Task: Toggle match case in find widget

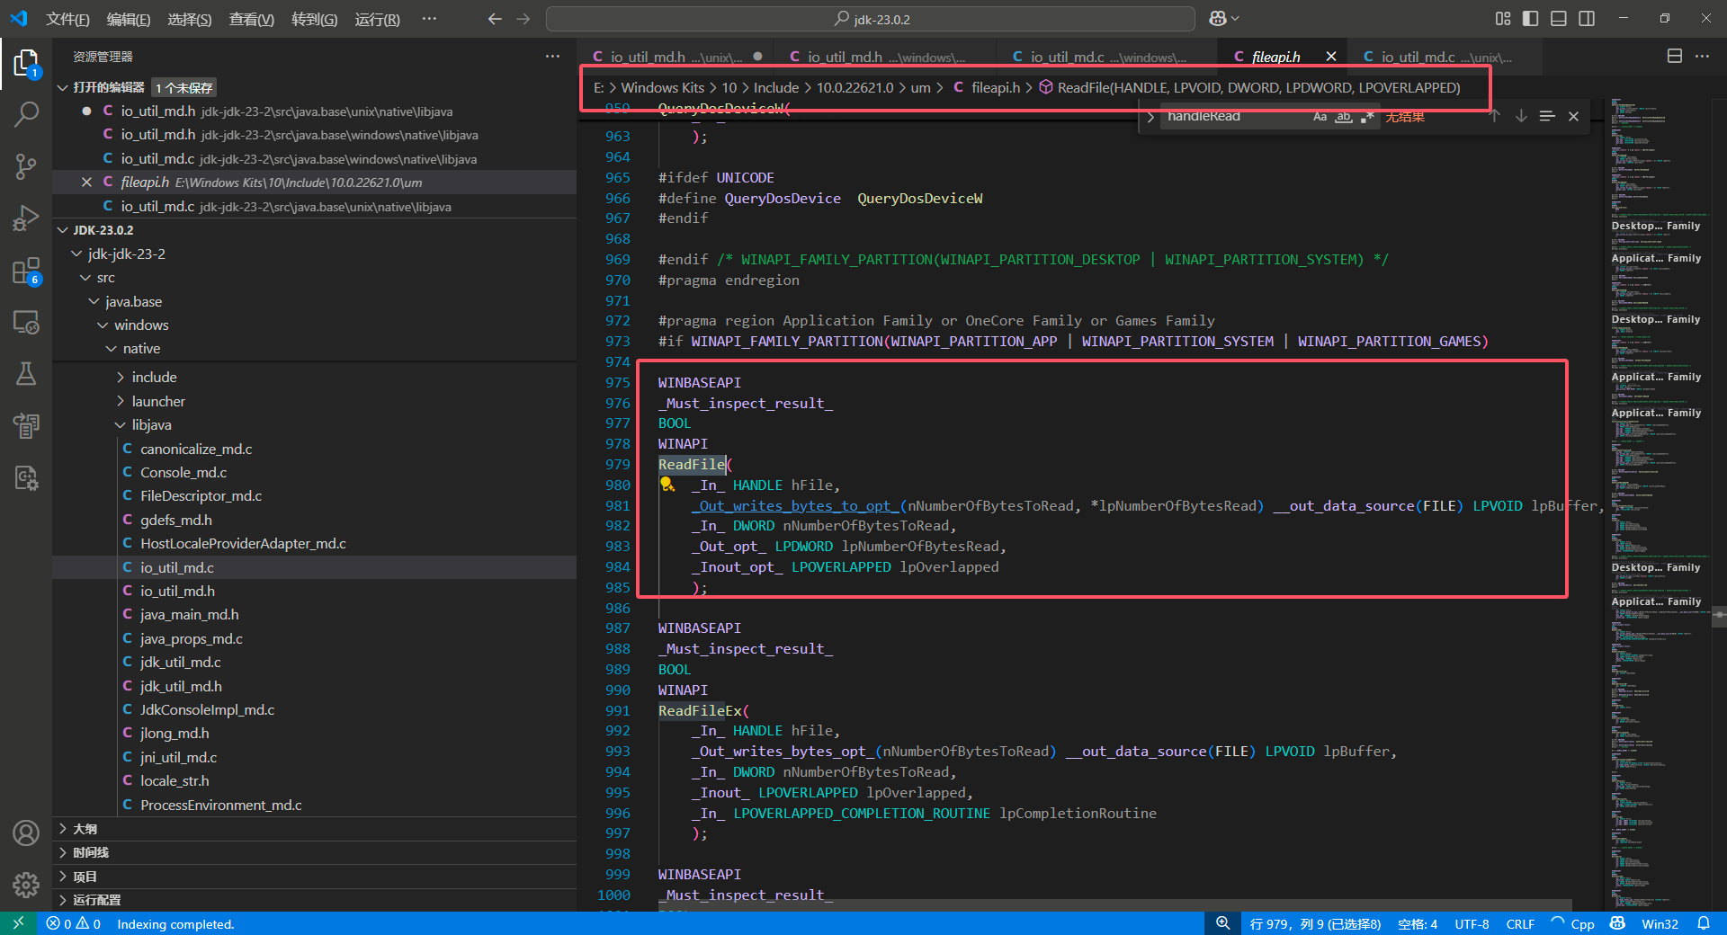Action: 1320,117
